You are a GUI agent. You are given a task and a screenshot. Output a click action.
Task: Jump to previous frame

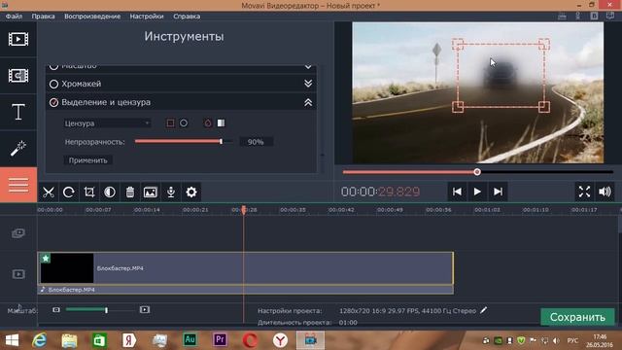pos(457,192)
